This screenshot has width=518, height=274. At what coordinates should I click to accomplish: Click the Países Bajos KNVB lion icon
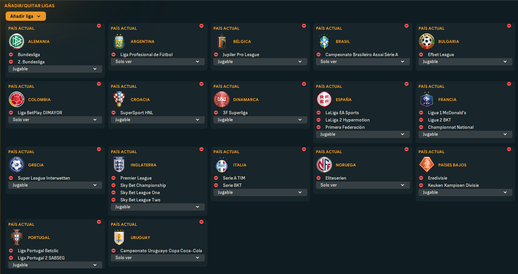tap(427, 165)
